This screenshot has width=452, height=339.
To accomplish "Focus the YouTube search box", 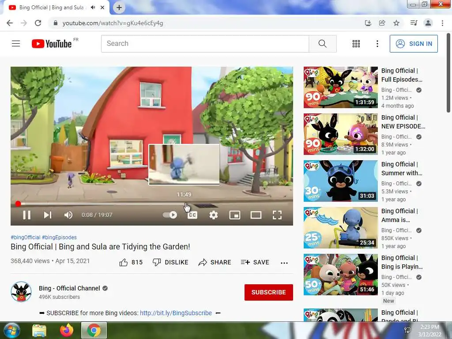I will [205, 44].
